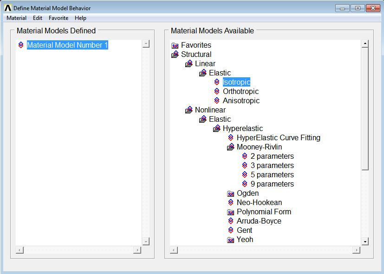
Task: Click the Polynomial Form folder icon
Action: pyautogui.click(x=231, y=212)
